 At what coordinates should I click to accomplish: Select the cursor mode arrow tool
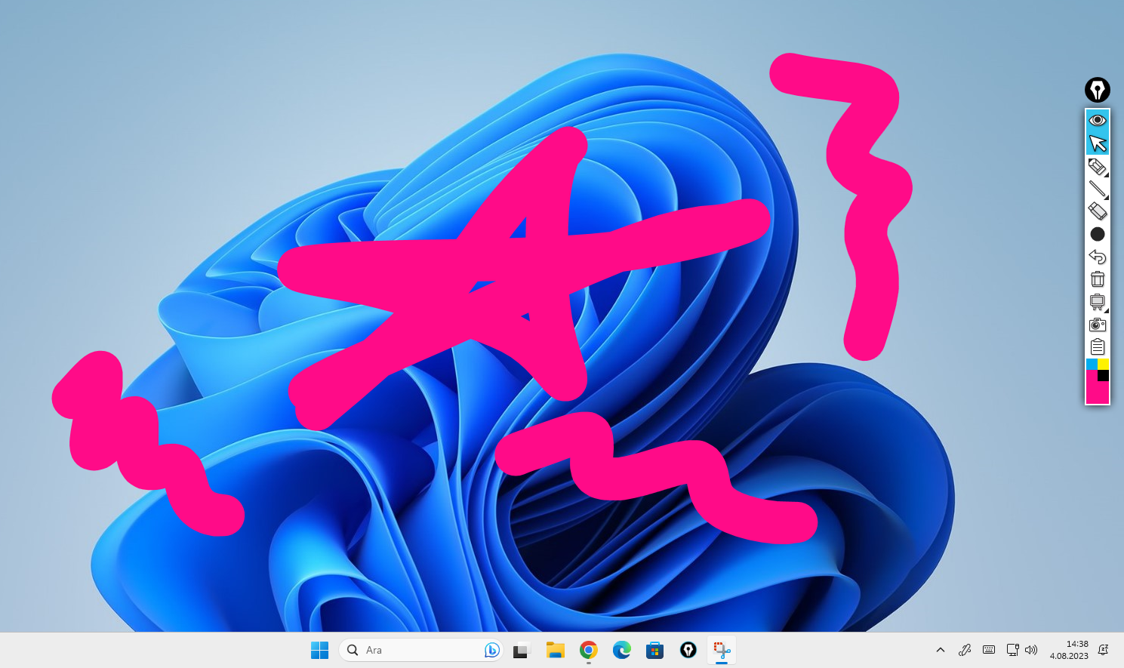1098,143
